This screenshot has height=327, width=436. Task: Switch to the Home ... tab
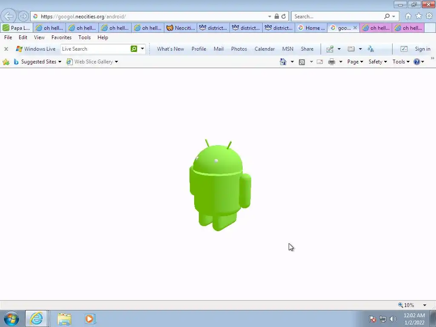tap(311, 28)
